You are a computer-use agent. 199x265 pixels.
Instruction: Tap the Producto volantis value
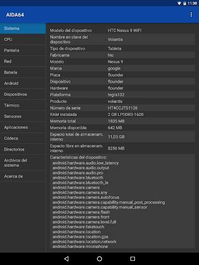[x=115, y=101]
